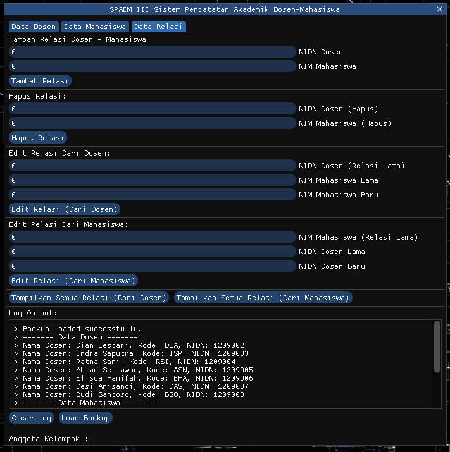Click the 'Log Output:' label
Image resolution: width=450 pixels, height=452 pixels.
[x=33, y=313]
